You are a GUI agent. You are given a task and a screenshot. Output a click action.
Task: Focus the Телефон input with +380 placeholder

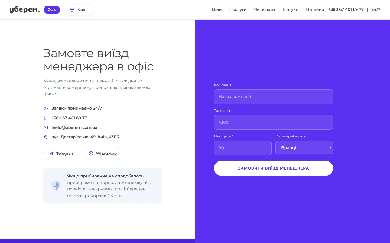click(x=274, y=122)
